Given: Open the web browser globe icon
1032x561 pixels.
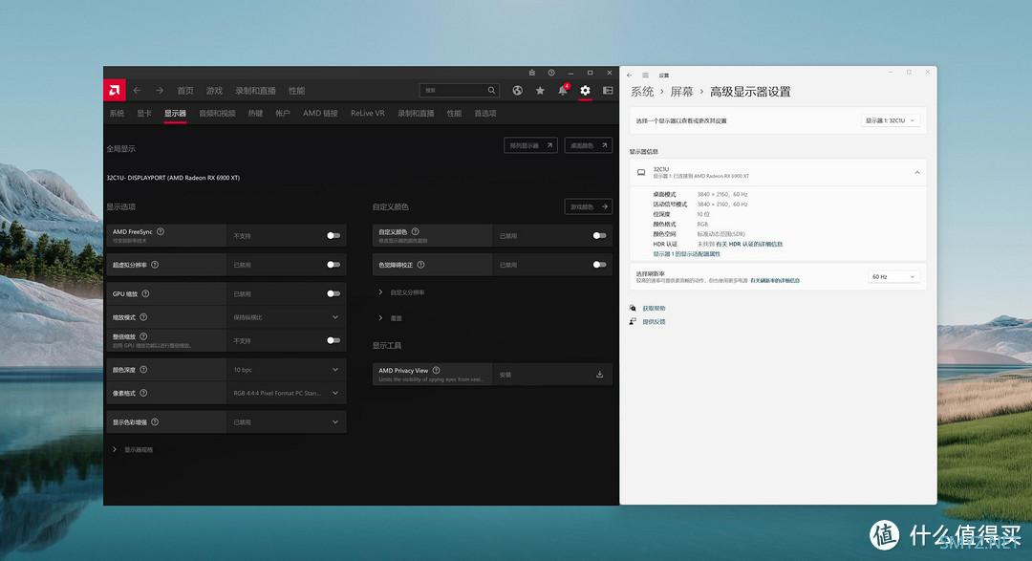Looking at the screenshot, I should tap(517, 90).
